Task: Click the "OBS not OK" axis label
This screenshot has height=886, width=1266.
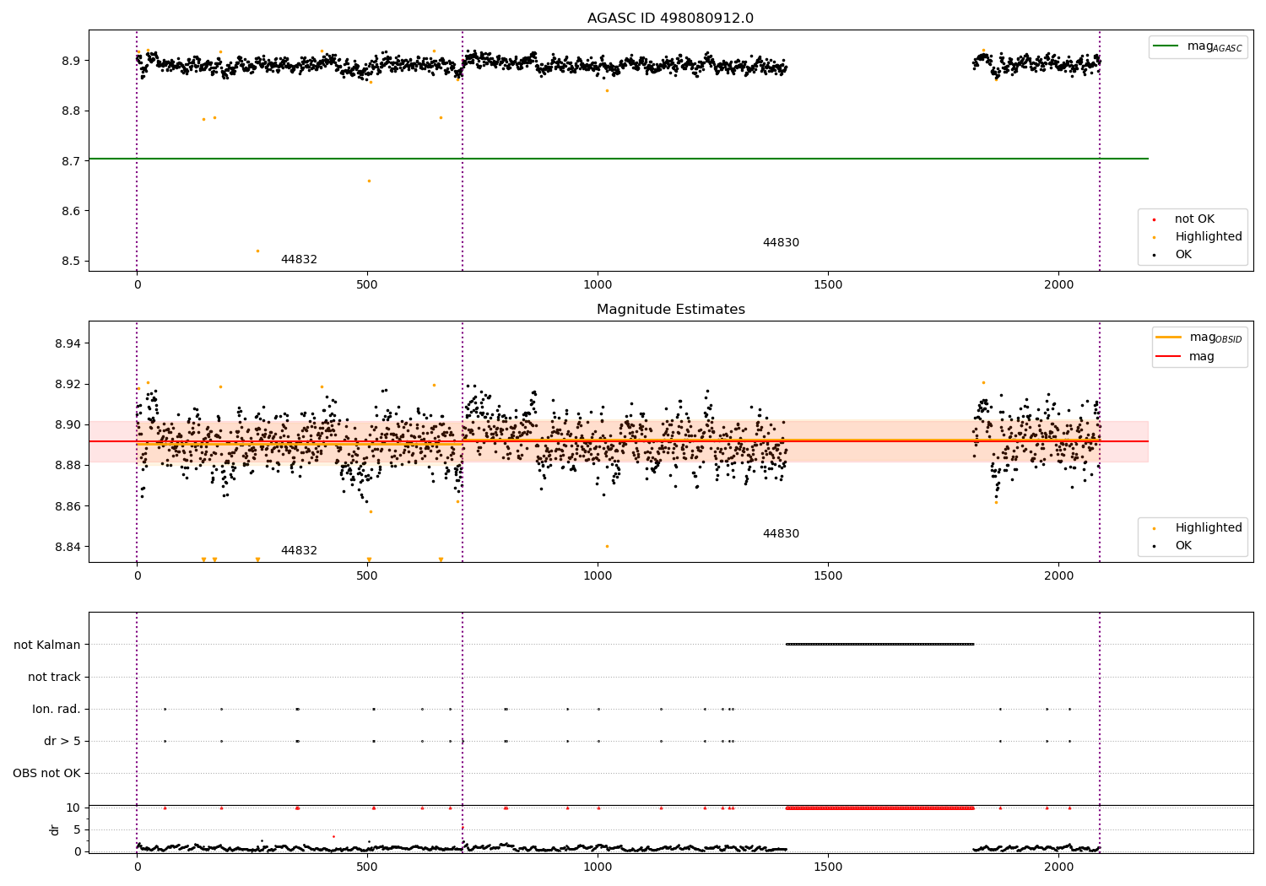Action: click(46, 773)
